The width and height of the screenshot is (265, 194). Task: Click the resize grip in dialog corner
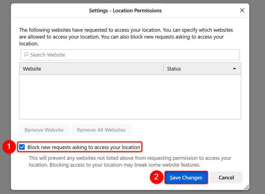[x=246, y=187]
